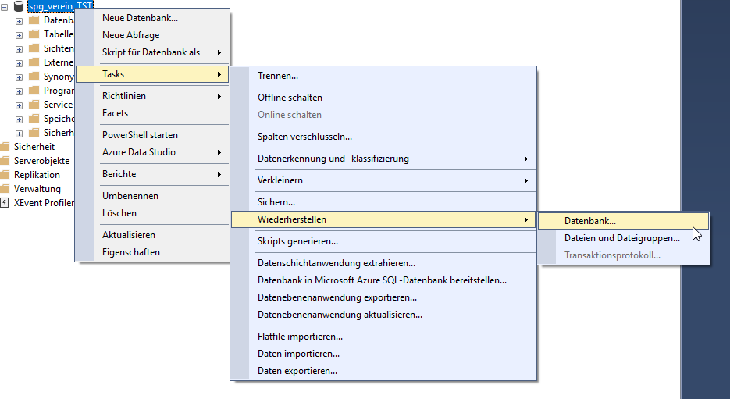Click the Verwaltung folder icon

(5, 189)
